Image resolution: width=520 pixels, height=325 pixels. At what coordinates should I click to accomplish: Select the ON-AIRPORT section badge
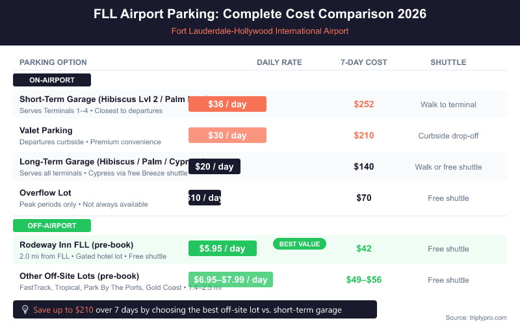(x=52, y=80)
